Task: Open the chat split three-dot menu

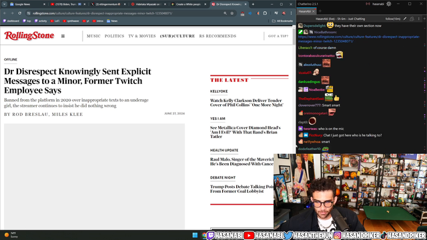Action: tap(419, 19)
